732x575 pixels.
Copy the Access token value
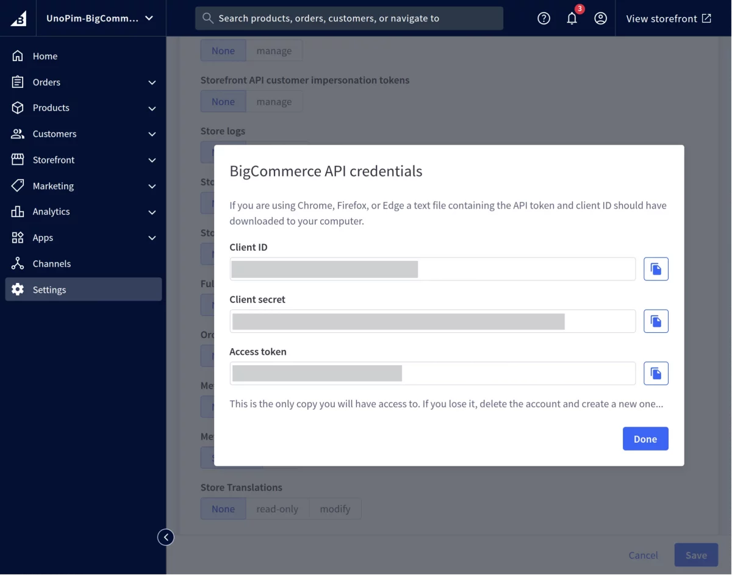click(656, 373)
